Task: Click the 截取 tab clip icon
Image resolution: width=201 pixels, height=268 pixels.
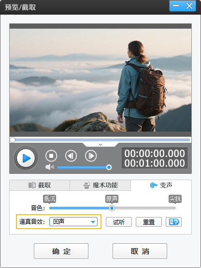Action: coord(32,185)
